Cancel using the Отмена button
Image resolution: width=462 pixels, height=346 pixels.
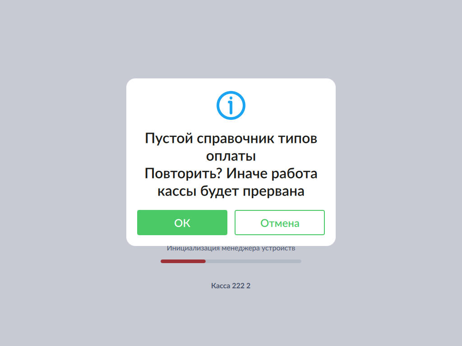[x=280, y=223]
